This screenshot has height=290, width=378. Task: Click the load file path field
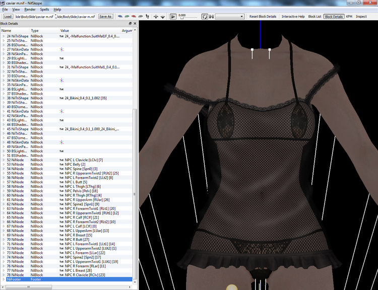tap(34, 17)
